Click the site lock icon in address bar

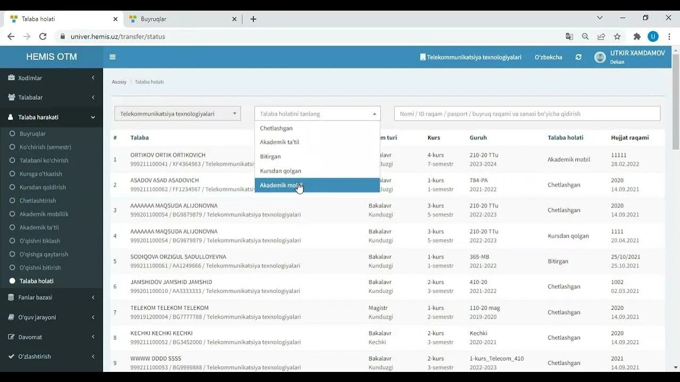point(63,37)
